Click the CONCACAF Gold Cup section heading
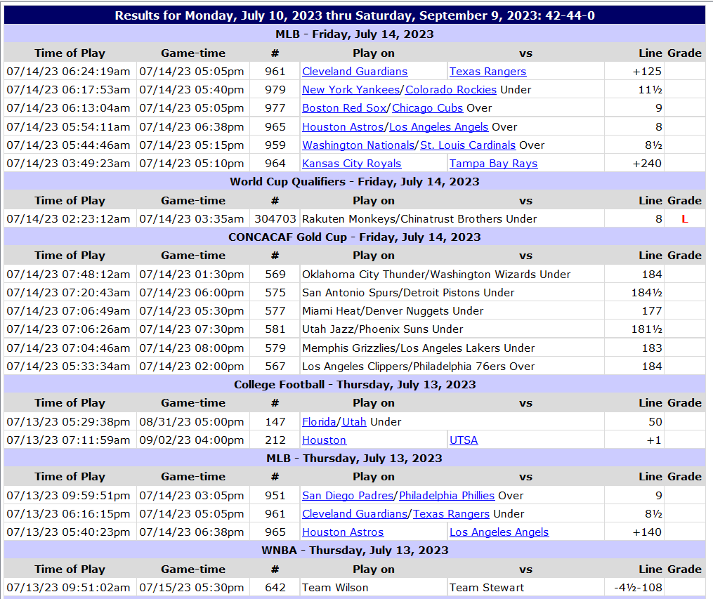The image size is (713, 599). click(x=355, y=237)
